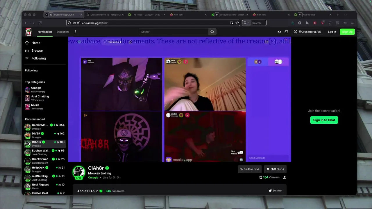Open the browser downloads icon
Screen dimensions: 372x209
293,23
